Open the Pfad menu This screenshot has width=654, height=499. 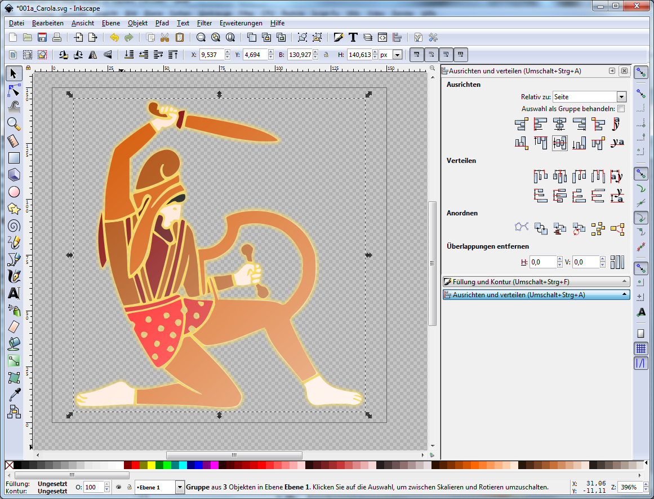(162, 23)
